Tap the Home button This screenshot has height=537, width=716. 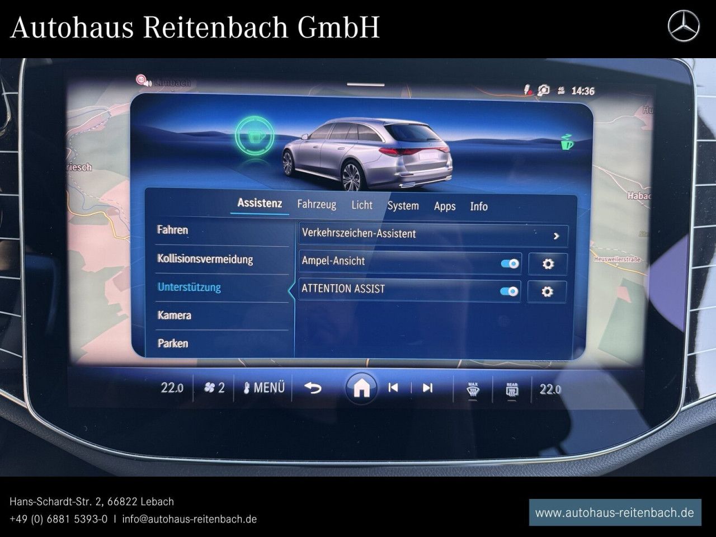click(x=361, y=388)
